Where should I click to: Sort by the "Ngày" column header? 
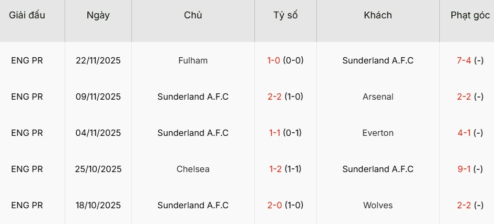pos(98,15)
